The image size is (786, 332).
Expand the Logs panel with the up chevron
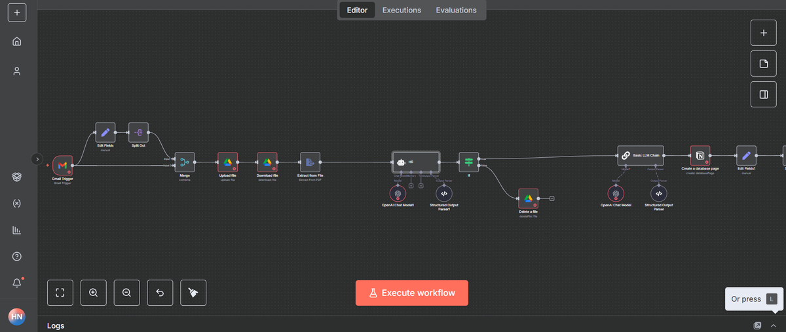click(x=774, y=325)
